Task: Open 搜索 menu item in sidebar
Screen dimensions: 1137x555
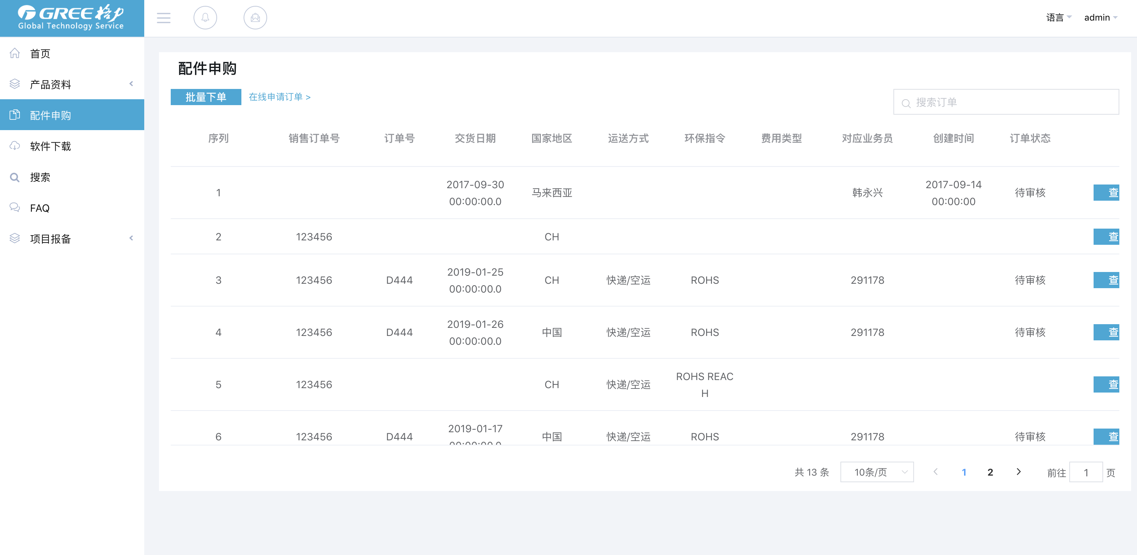Action: coord(72,177)
